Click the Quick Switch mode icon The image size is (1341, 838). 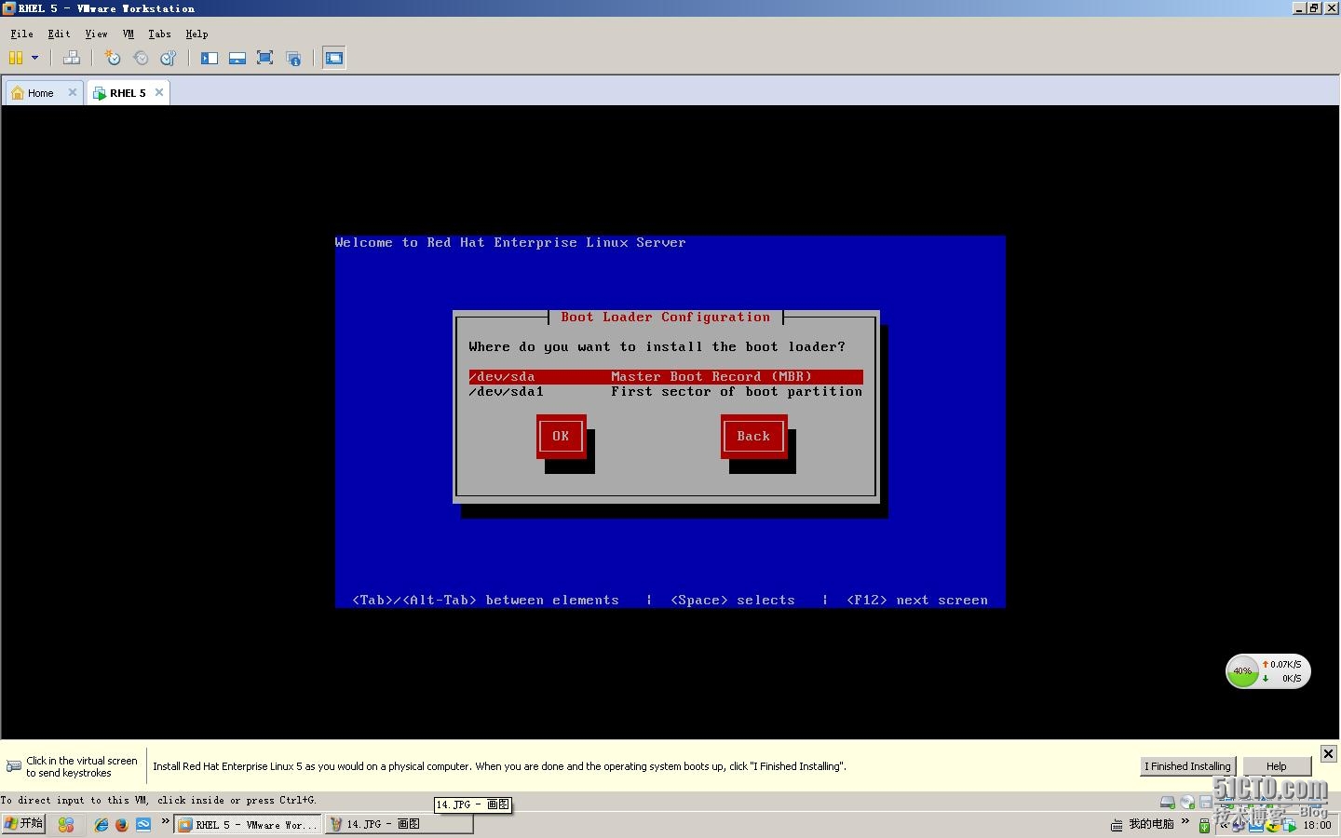[x=237, y=58]
